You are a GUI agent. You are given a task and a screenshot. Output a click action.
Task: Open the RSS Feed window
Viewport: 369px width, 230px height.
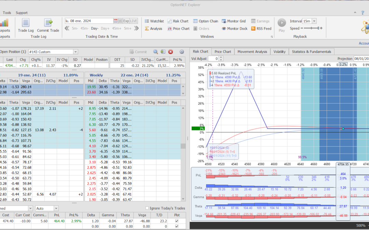[261, 29]
